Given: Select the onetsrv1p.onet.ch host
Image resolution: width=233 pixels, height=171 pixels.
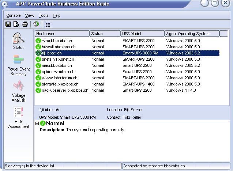Looking at the screenshot, I should 58,59.
